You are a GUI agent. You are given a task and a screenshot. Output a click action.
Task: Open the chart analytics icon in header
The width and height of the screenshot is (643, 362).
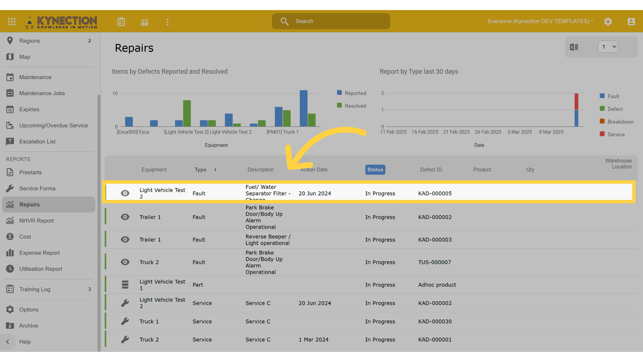144,22
